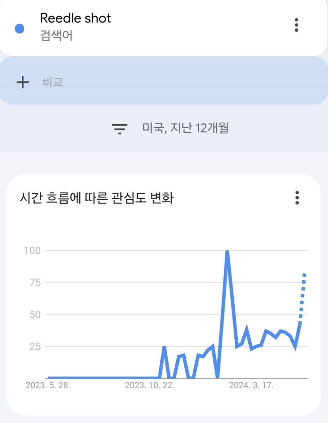328x423 pixels.
Task: Tap the filter icon beside 미국
Action: [x=119, y=128]
